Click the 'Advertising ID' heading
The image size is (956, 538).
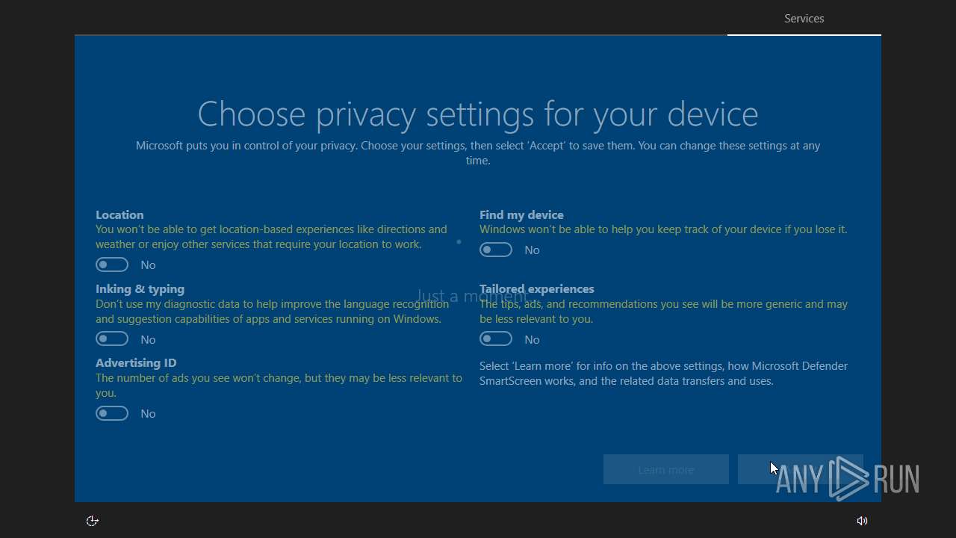point(136,362)
